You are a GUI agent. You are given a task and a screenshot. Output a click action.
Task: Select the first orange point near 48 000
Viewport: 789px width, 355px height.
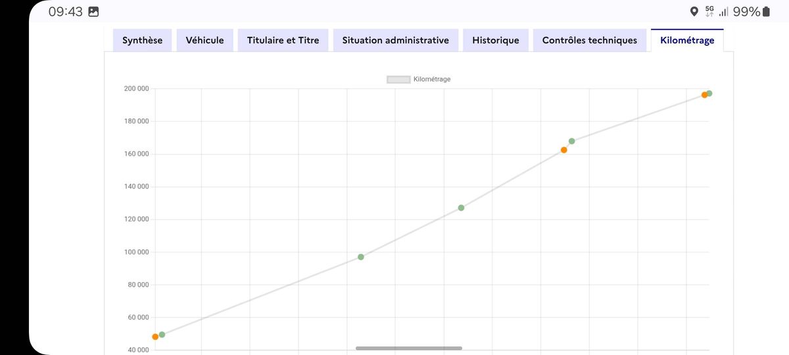(155, 337)
